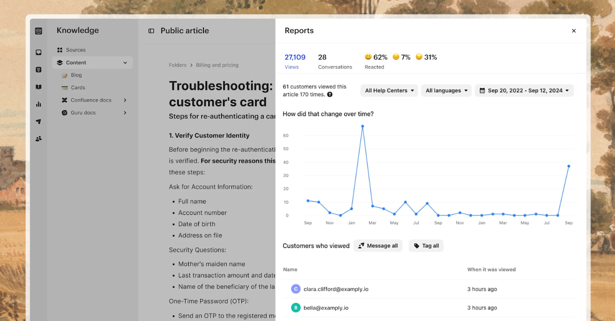615x321 pixels.
Task: Click the Fin AI bot face icon
Action: (38, 69)
